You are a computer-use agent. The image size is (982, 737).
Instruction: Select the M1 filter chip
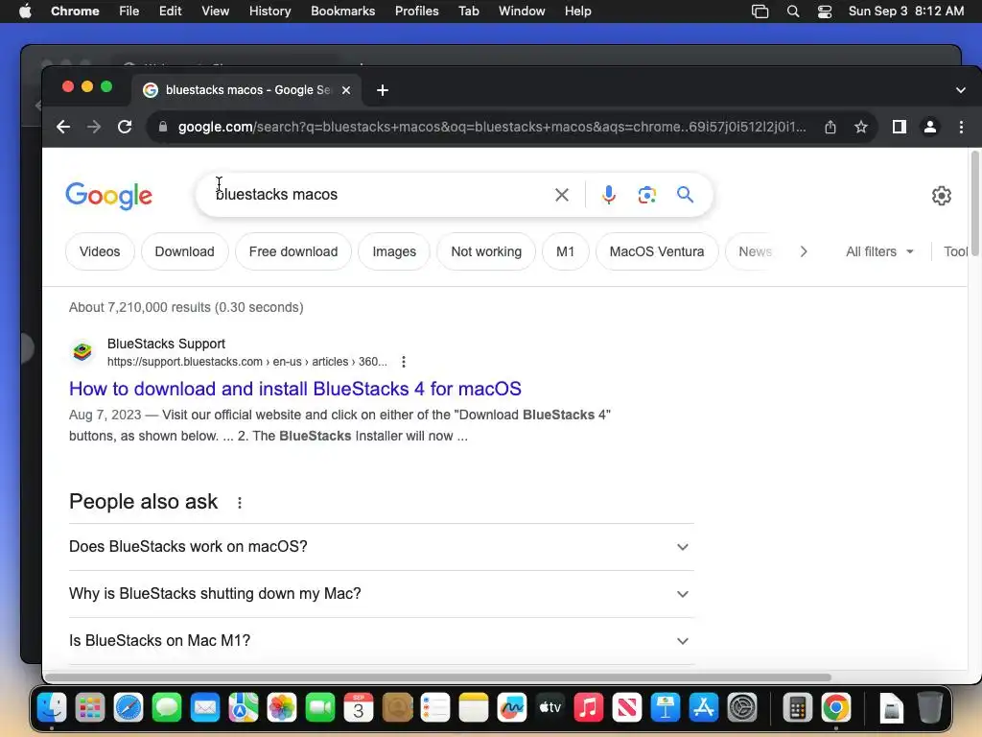(x=565, y=252)
